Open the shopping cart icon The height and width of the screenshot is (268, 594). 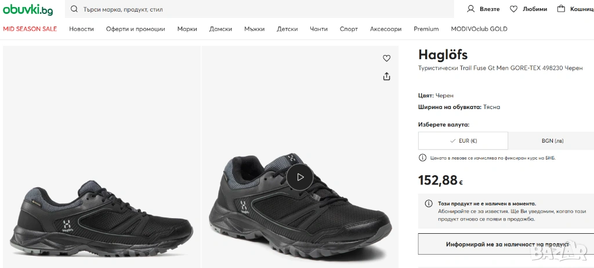tap(561, 9)
